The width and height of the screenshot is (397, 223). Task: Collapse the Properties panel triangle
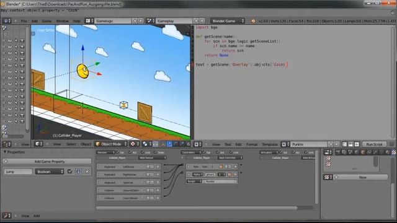(x=5, y=152)
